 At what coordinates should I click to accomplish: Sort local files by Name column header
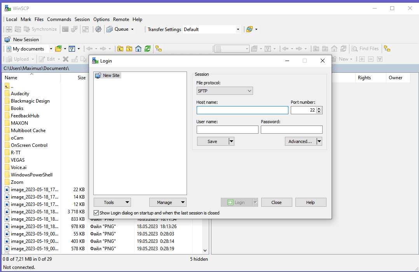click(x=31, y=77)
